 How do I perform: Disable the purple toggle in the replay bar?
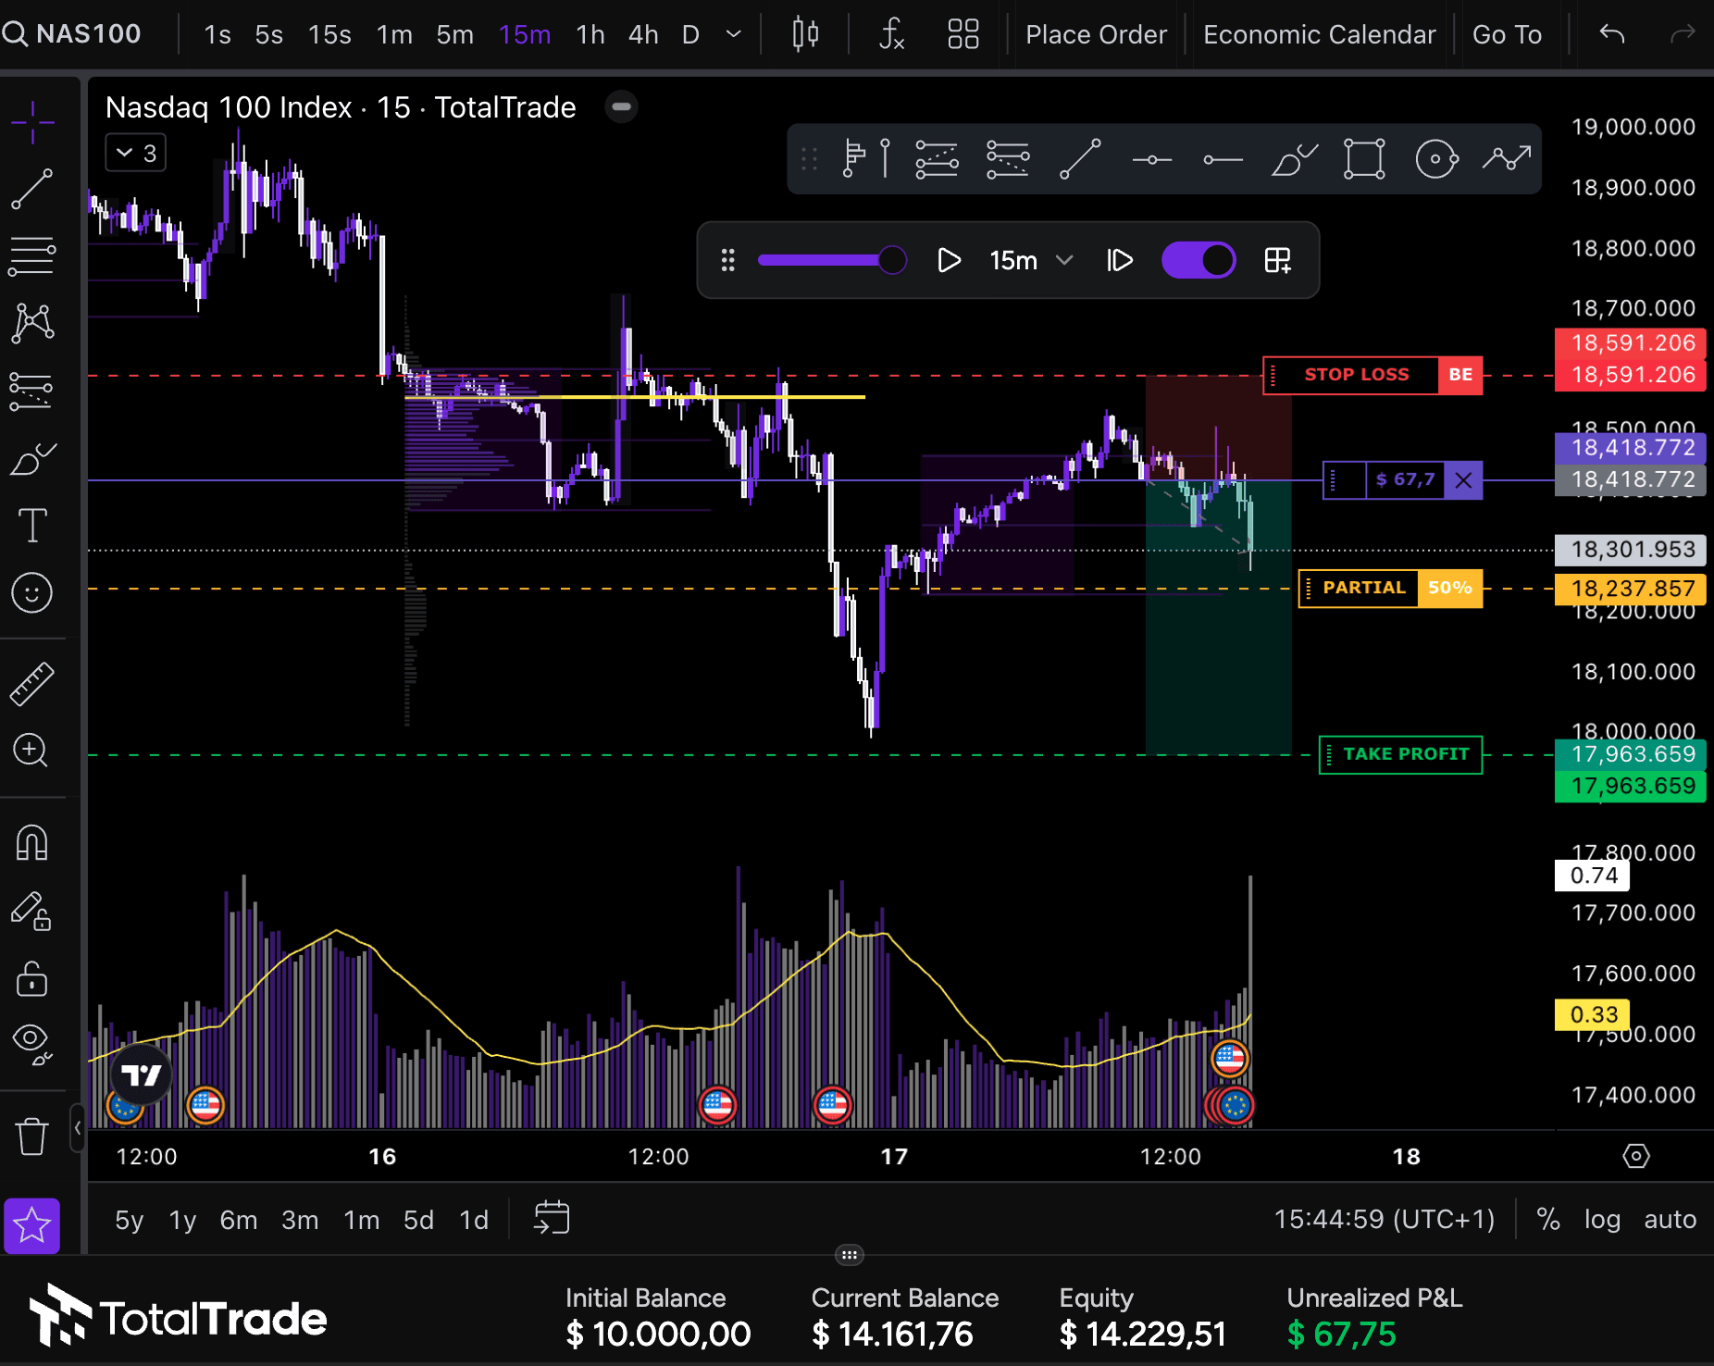1199,260
